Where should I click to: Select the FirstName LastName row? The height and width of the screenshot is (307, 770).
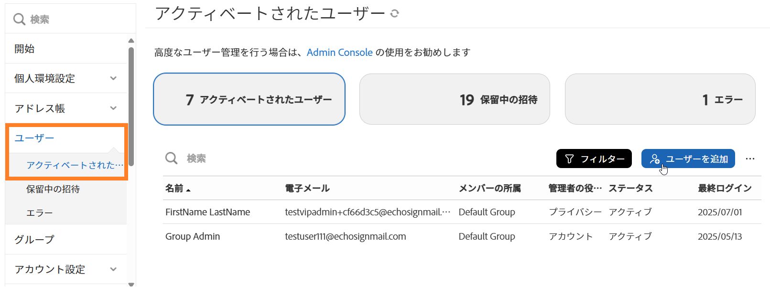pyautogui.click(x=462, y=212)
